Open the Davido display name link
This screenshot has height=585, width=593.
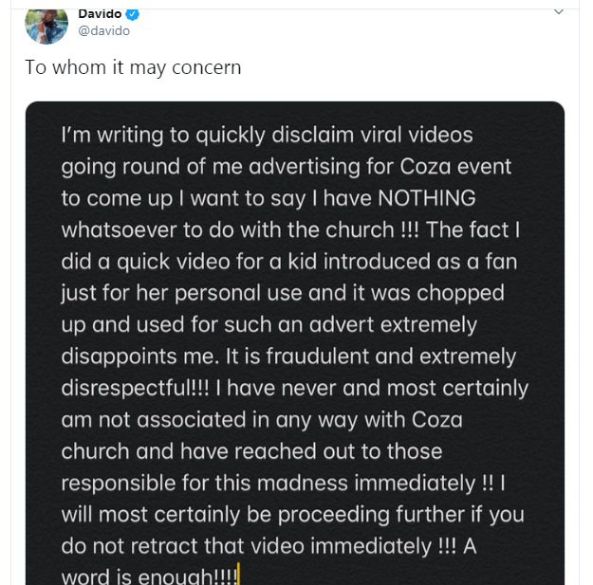[100, 14]
